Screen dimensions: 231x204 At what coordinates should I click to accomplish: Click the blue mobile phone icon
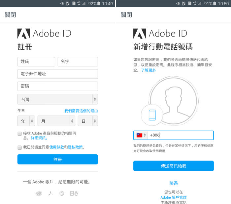click(152, 115)
